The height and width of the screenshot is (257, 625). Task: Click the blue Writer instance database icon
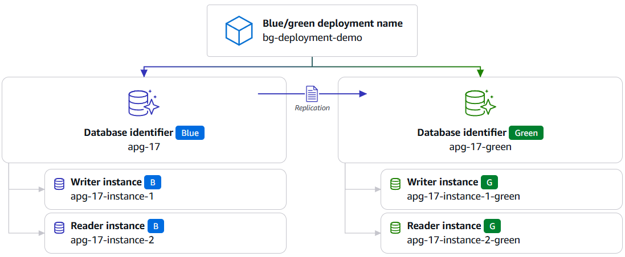point(59,184)
